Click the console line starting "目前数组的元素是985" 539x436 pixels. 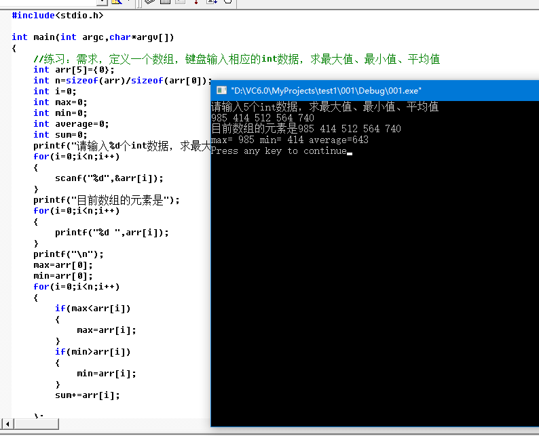click(x=306, y=128)
